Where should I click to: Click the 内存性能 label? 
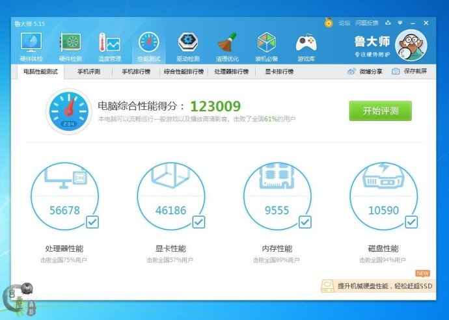[x=277, y=248]
